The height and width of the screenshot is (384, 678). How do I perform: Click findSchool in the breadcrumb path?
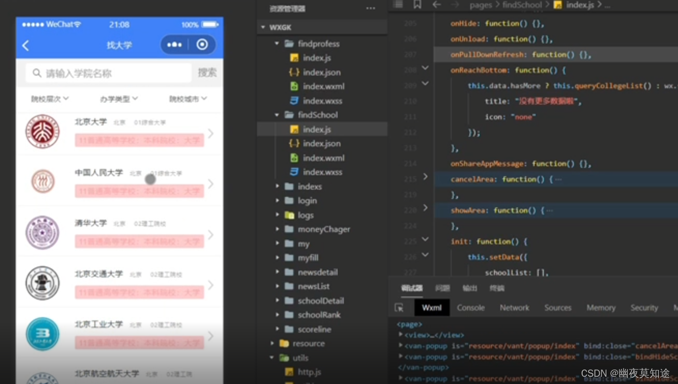coord(522,5)
